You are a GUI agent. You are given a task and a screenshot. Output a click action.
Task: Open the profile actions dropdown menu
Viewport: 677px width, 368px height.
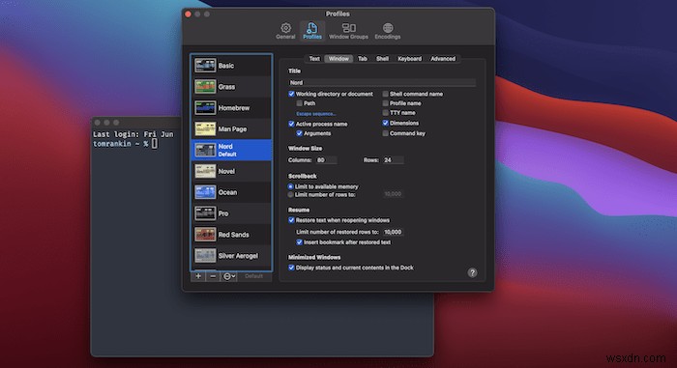point(229,276)
